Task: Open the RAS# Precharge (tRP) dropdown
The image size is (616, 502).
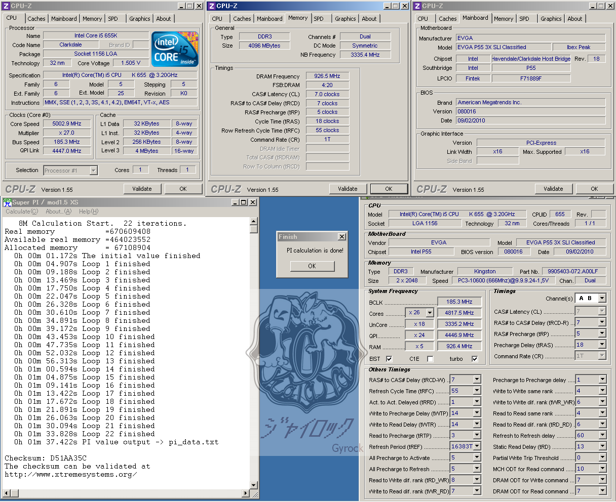Action: pos(602,334)
